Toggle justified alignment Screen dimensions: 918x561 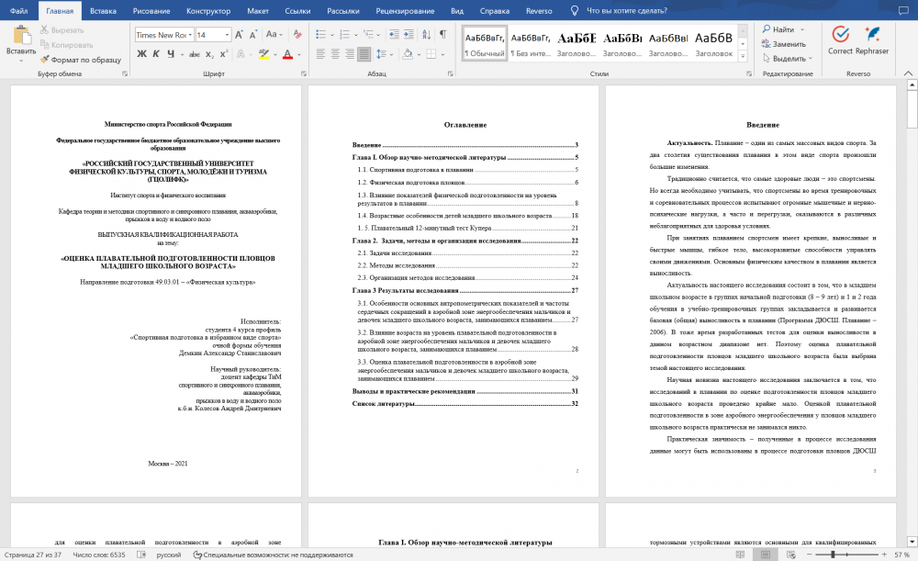[x=364, y=54]
